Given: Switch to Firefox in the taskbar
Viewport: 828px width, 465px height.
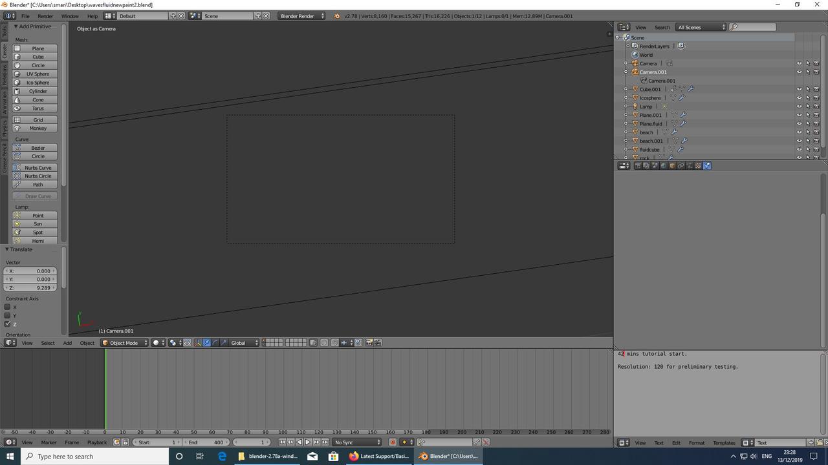Looking at the screenshot, I should (379, 456).
